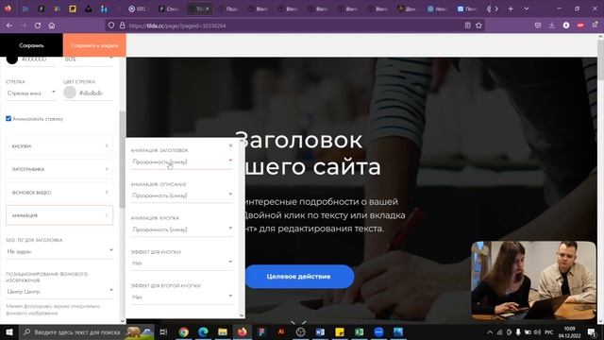The width and height of the screenshot is (604, 340).
Task: Switch to the Под browser tab
Action: pos(228,8)
